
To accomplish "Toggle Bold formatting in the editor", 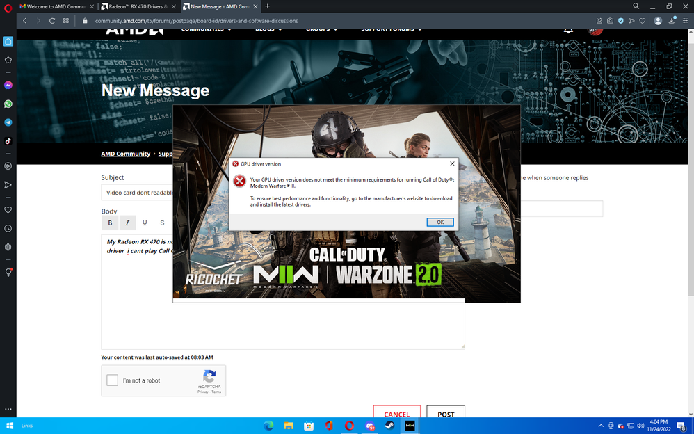I will tap(110, 223).
